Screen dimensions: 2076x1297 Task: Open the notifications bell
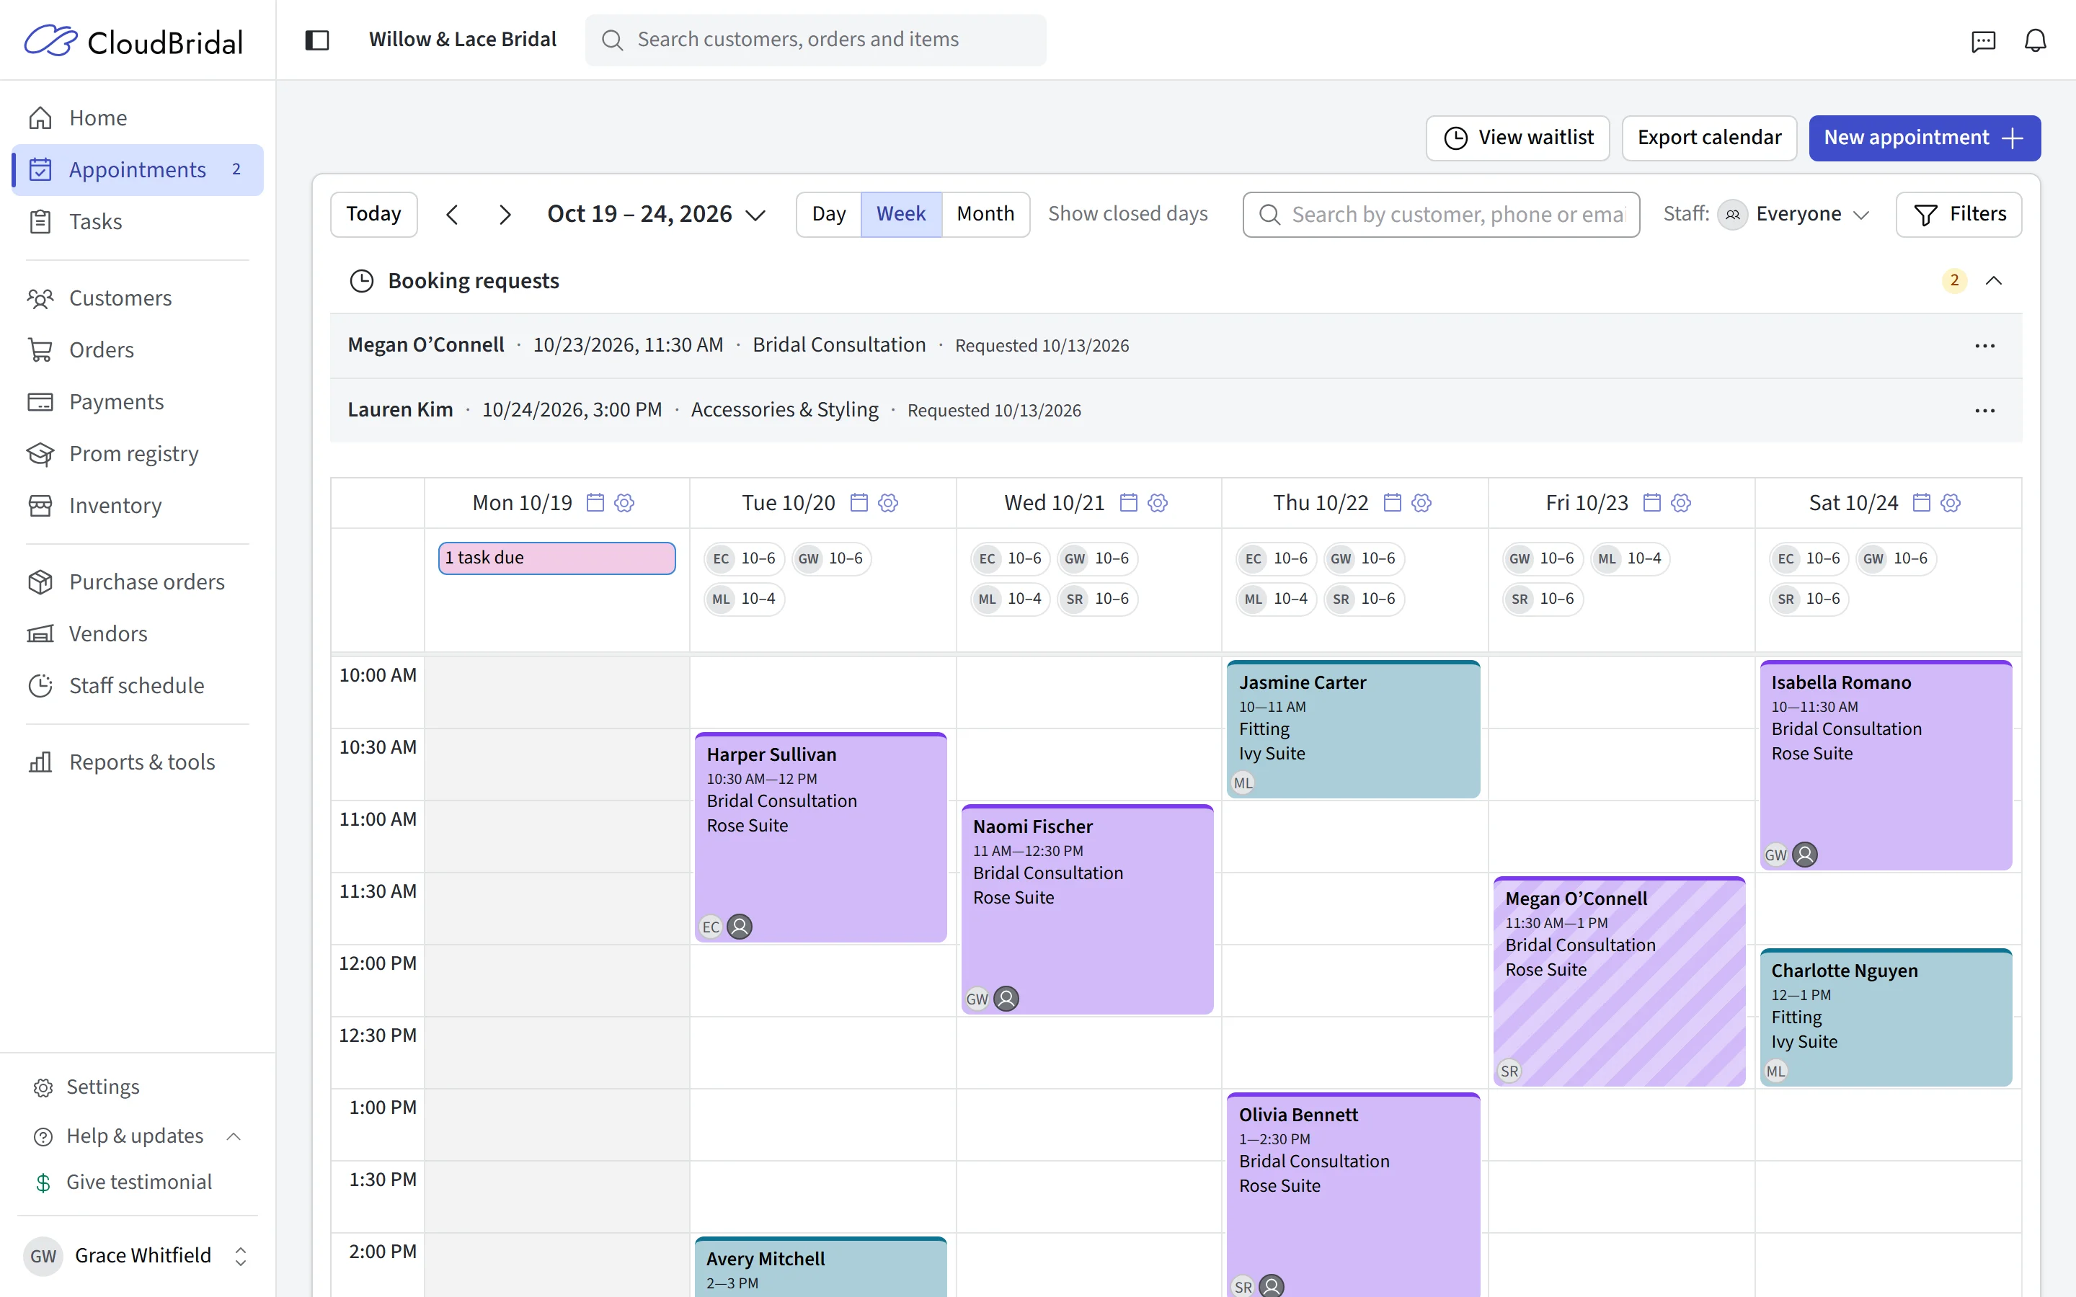2036,40
